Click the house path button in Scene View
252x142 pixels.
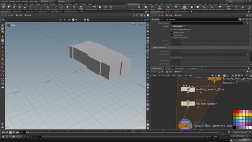(x=28, y=15)
